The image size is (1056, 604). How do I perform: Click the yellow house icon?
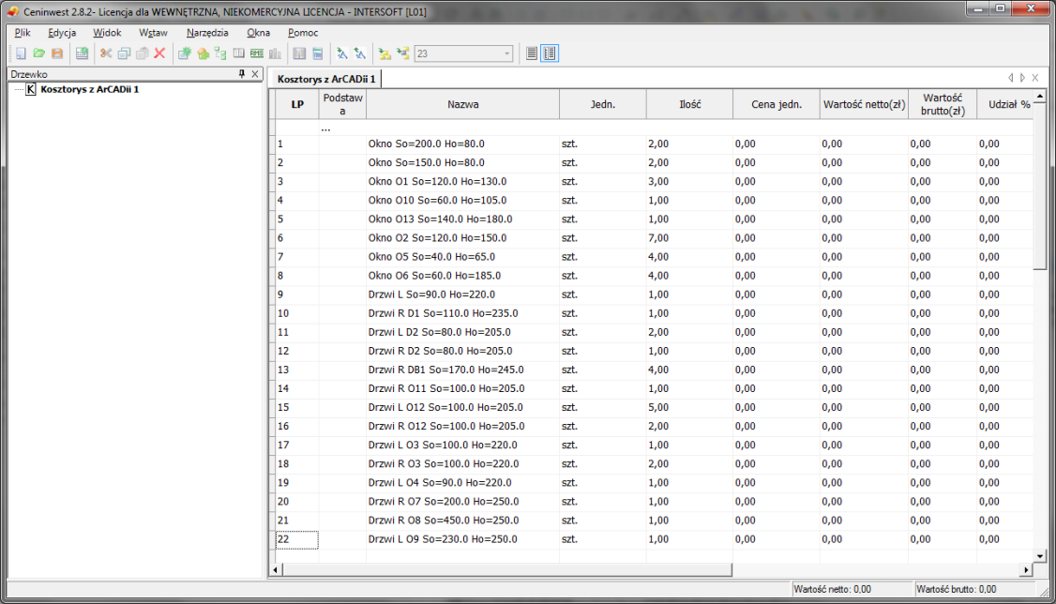pyautogui.click(x=203, y=53)
